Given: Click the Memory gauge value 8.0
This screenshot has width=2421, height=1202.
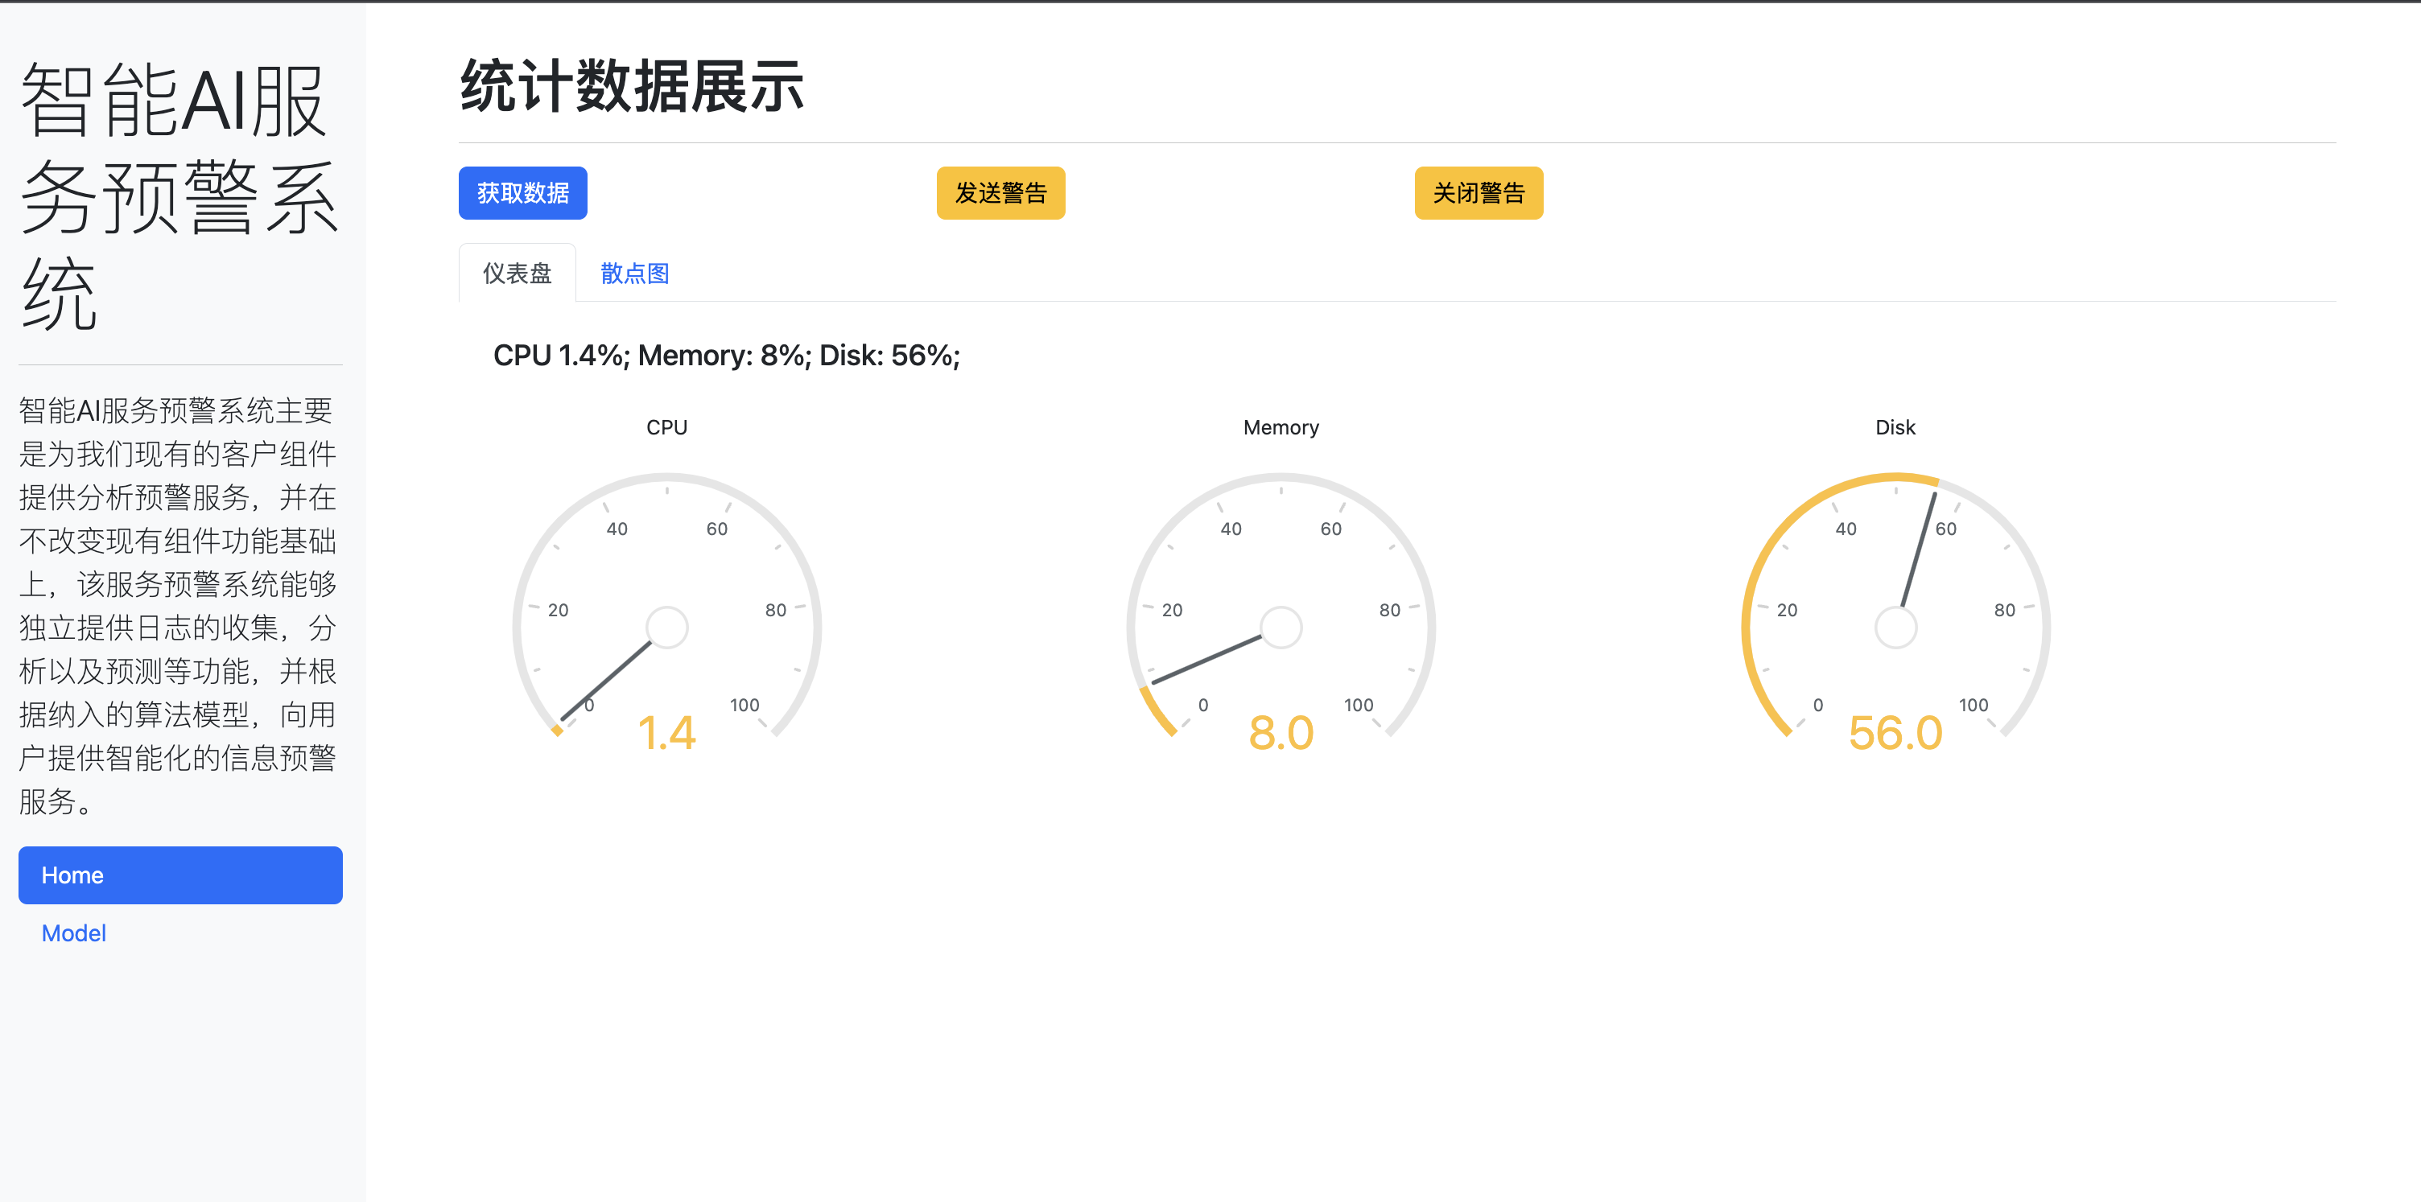Looking at the screenshot, I should coord(1281,733).
